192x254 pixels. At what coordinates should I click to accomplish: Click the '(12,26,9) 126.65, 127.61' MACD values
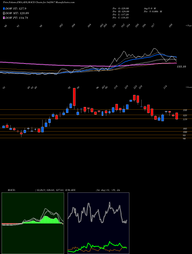49,190
